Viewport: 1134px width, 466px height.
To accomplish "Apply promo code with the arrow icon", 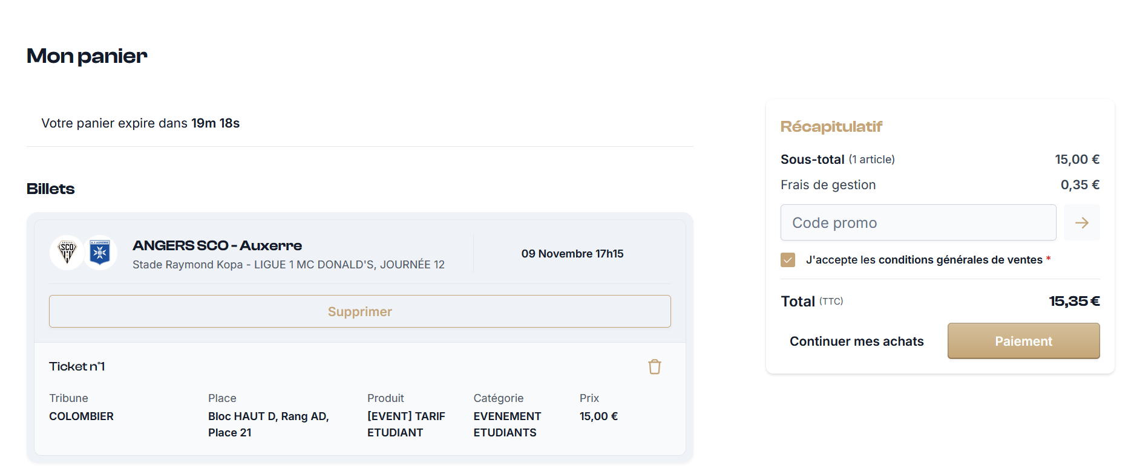I will tap(1081, 223).
